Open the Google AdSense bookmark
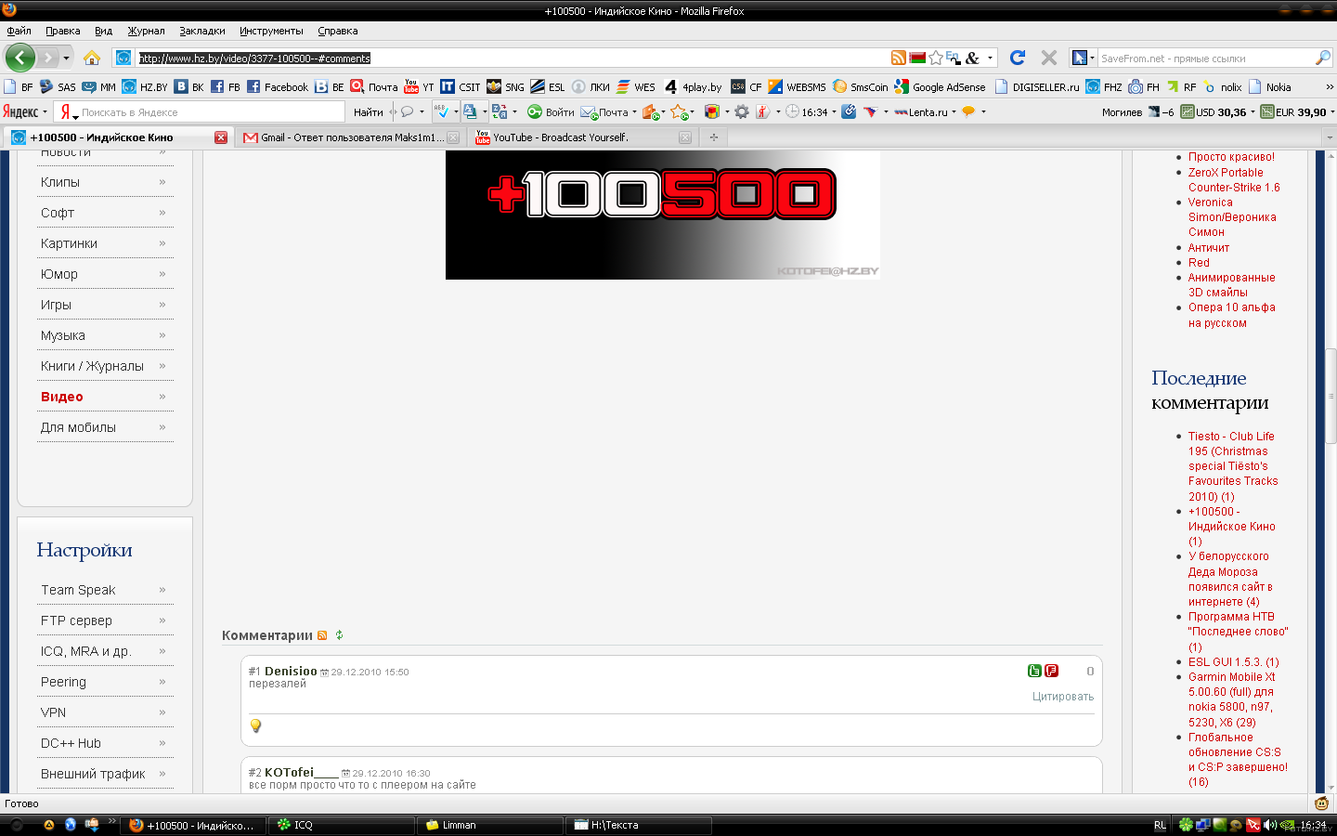 coord(940,86)
